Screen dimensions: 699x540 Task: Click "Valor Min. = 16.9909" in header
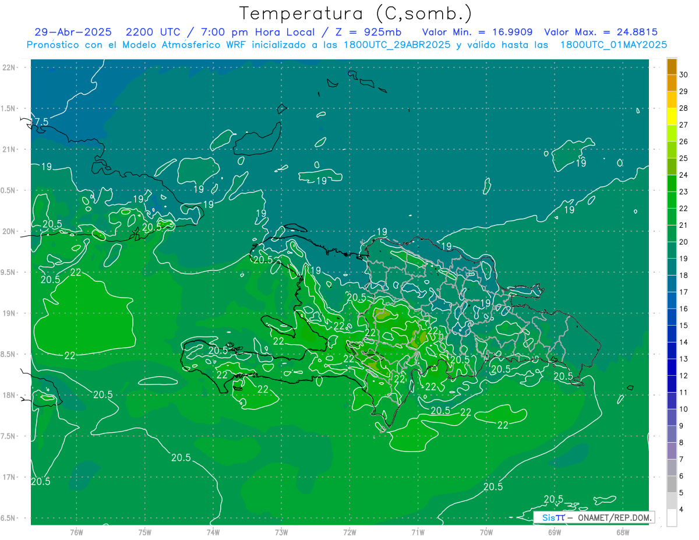[x=477, y=32]
